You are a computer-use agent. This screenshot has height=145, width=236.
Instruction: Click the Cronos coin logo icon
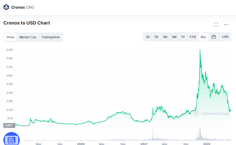(6, 7)
